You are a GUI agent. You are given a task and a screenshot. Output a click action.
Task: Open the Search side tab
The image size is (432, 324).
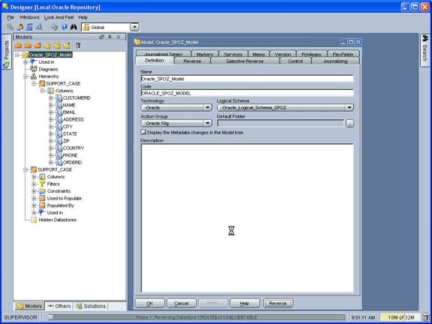tap(424, 49)
